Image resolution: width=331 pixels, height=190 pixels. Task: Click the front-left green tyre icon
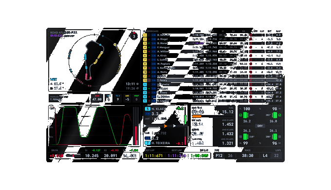click(x=245, y=115)
